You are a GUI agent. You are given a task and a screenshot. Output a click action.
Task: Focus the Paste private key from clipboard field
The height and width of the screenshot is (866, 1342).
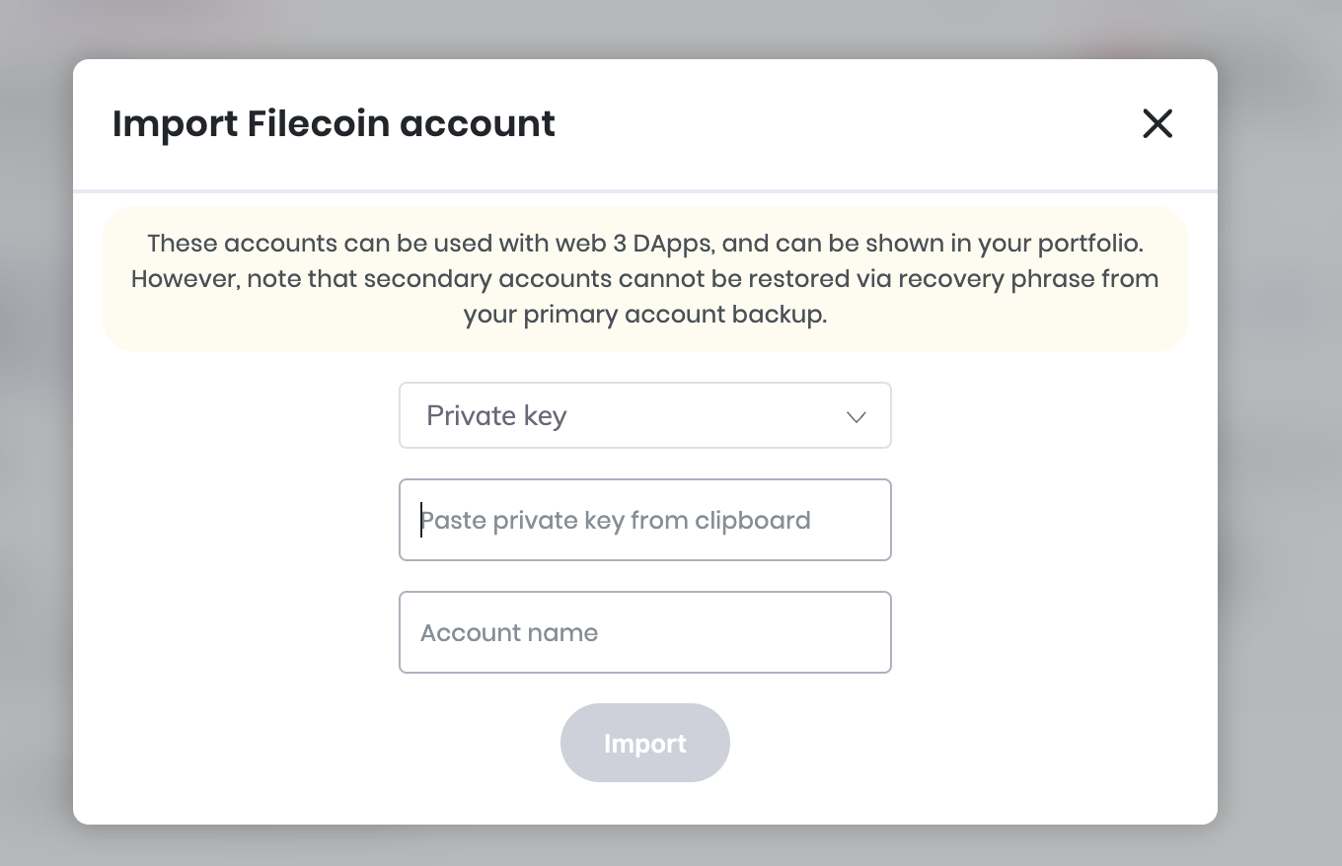click(645, 520)
